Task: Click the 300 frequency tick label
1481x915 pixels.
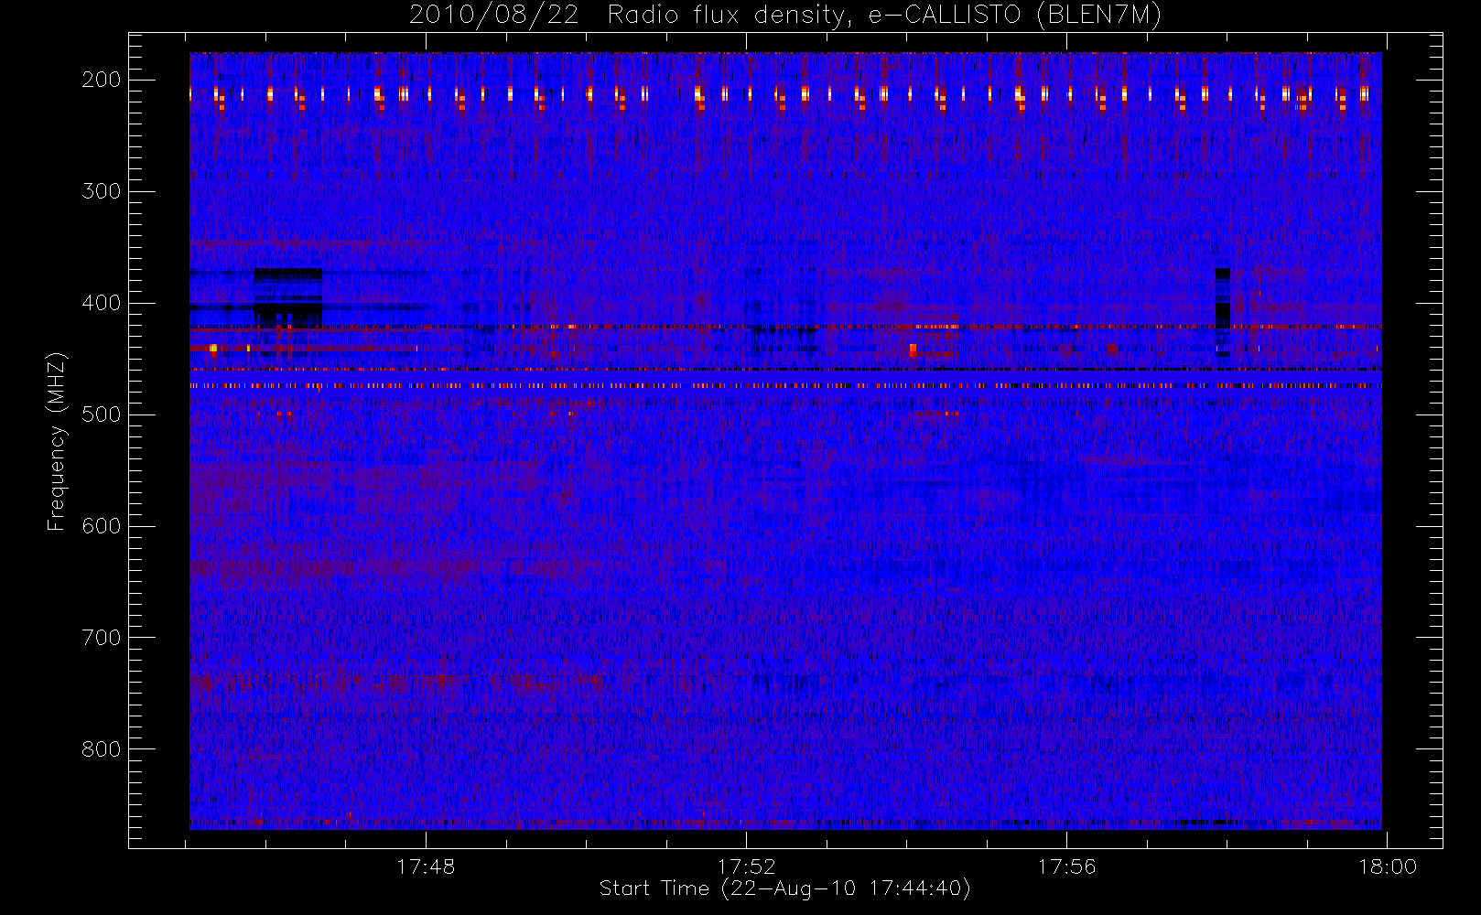Action: pos(102,191)
